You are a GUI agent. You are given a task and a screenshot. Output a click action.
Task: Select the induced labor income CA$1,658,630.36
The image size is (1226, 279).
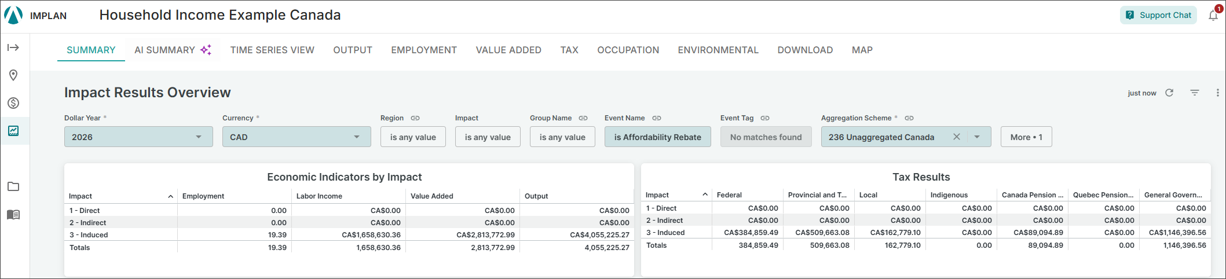coord(371,235)
